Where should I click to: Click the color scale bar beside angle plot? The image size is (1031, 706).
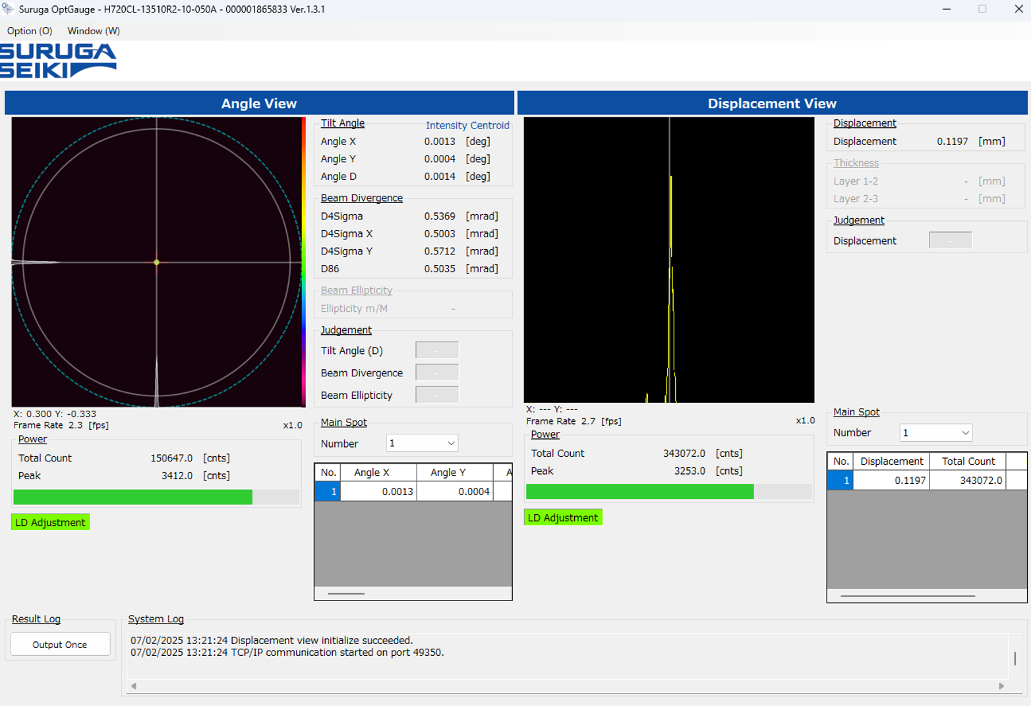(x=304, y=262)
